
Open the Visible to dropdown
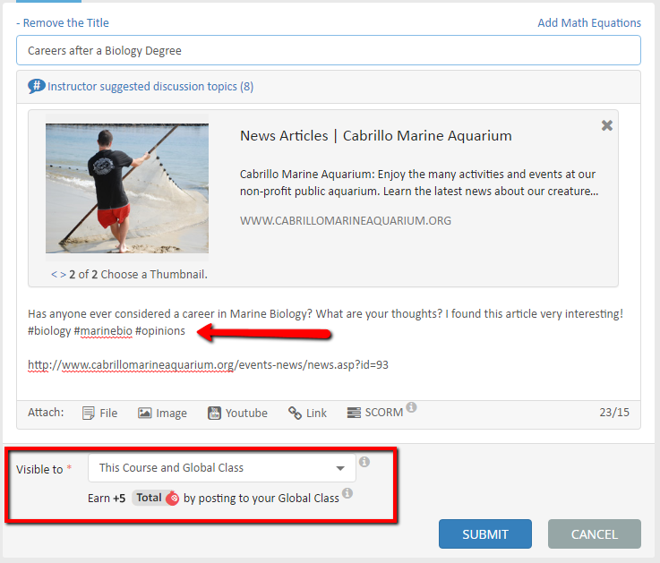222,468
